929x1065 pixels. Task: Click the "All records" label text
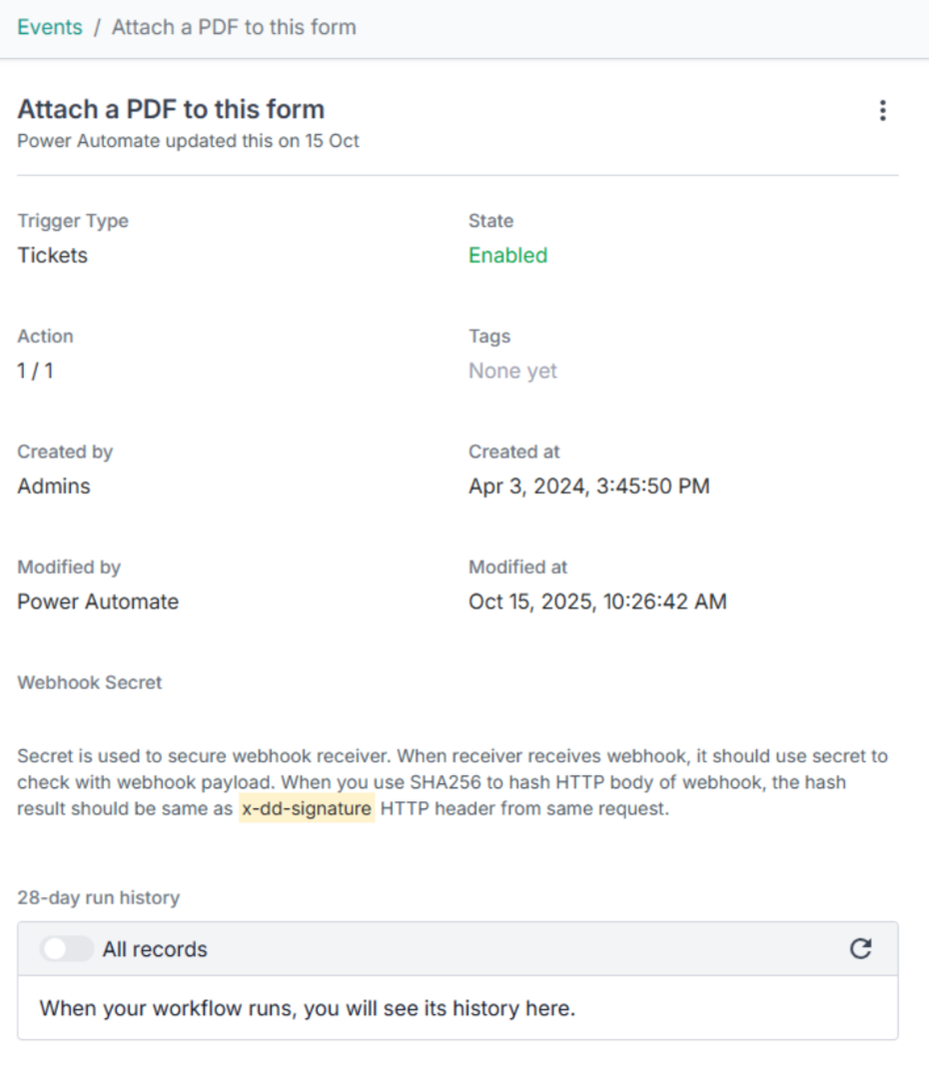pyautogui.click(x=155, y=949)
